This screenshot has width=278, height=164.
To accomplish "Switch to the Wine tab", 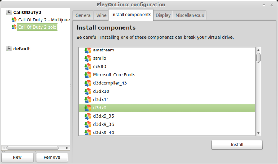I will pos(101,15).
